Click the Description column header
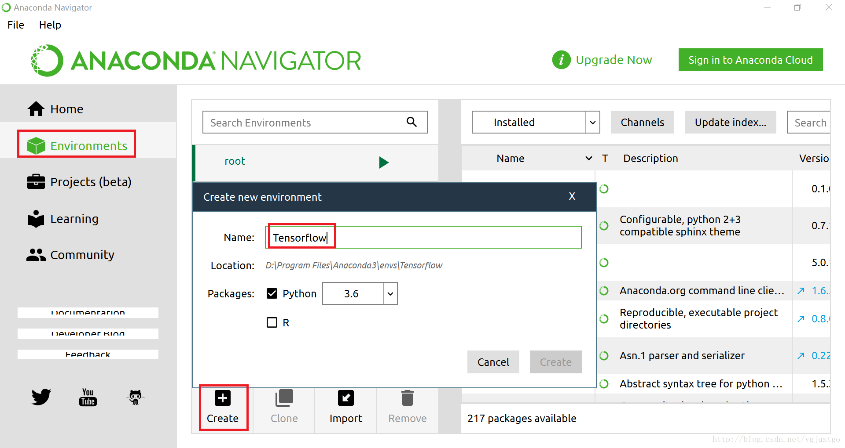 click(650, 158)
